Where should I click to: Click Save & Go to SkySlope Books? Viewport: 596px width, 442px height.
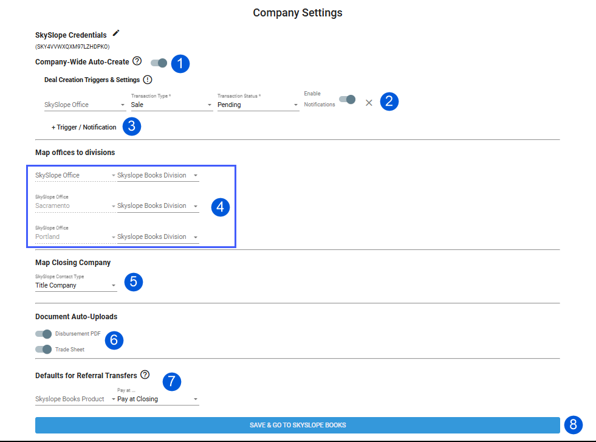click(297, 425)
